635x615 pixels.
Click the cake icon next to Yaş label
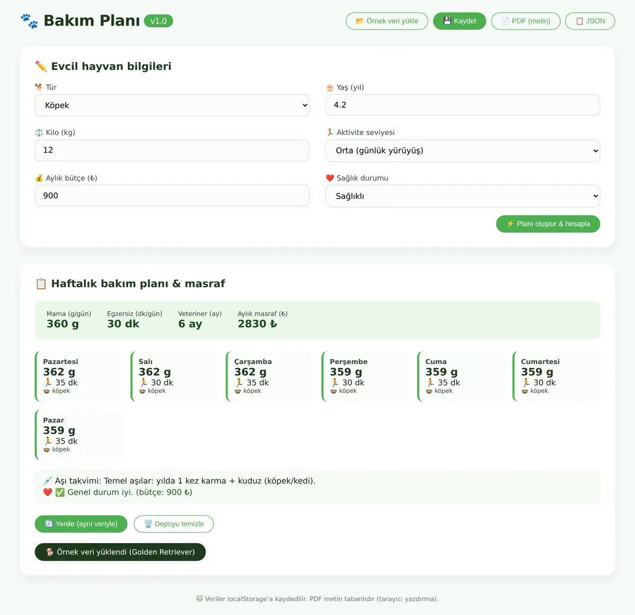[330, 87]
